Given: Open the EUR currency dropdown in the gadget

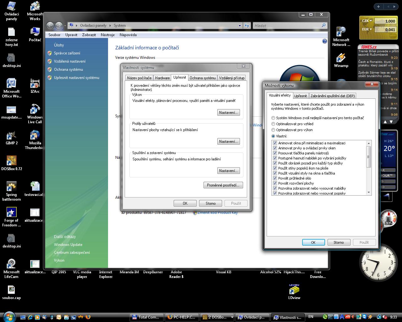Looking at the screenshot, I should click(x=371, y=30).
